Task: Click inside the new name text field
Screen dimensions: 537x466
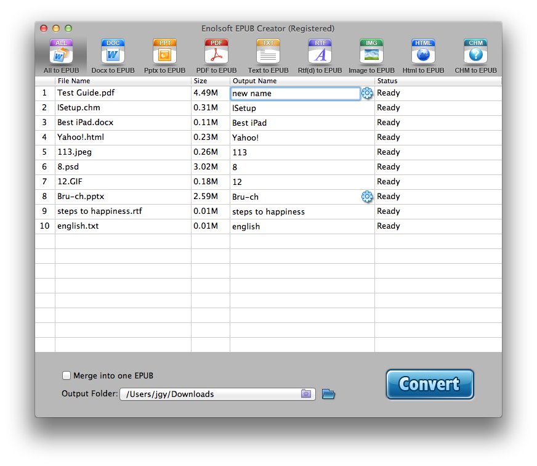Action: [x=289, y=92]
